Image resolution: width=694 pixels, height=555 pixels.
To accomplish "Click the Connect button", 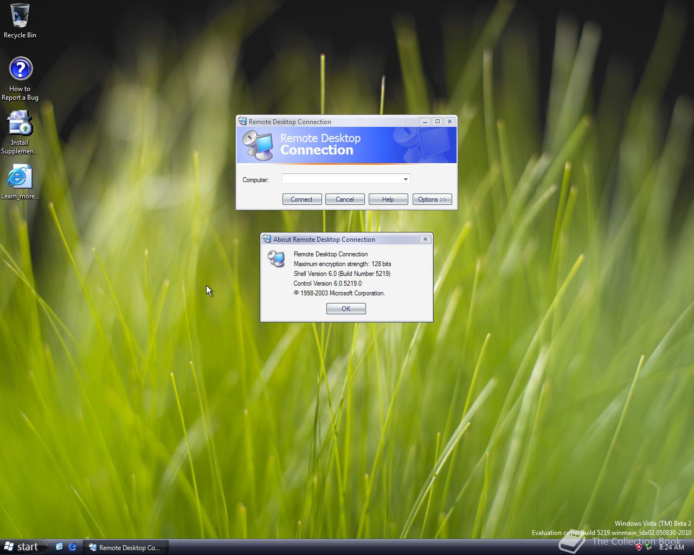I will pos(302,199).
